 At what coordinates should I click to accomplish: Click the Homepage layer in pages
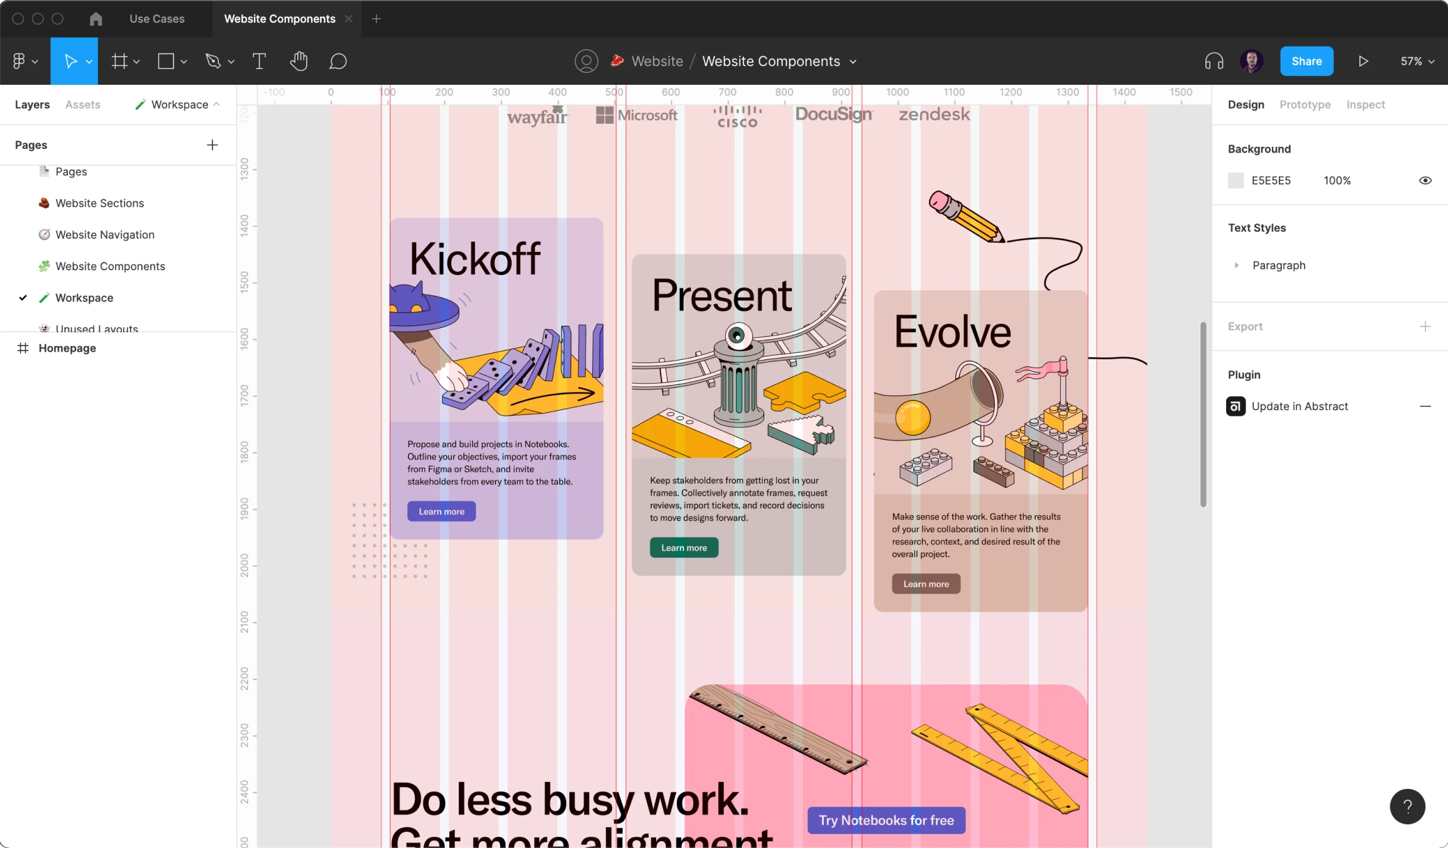[67, 347]
